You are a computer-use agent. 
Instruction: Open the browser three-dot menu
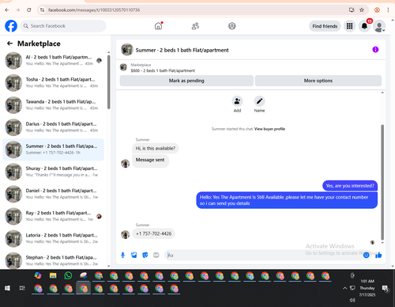(x=388, y=10)
